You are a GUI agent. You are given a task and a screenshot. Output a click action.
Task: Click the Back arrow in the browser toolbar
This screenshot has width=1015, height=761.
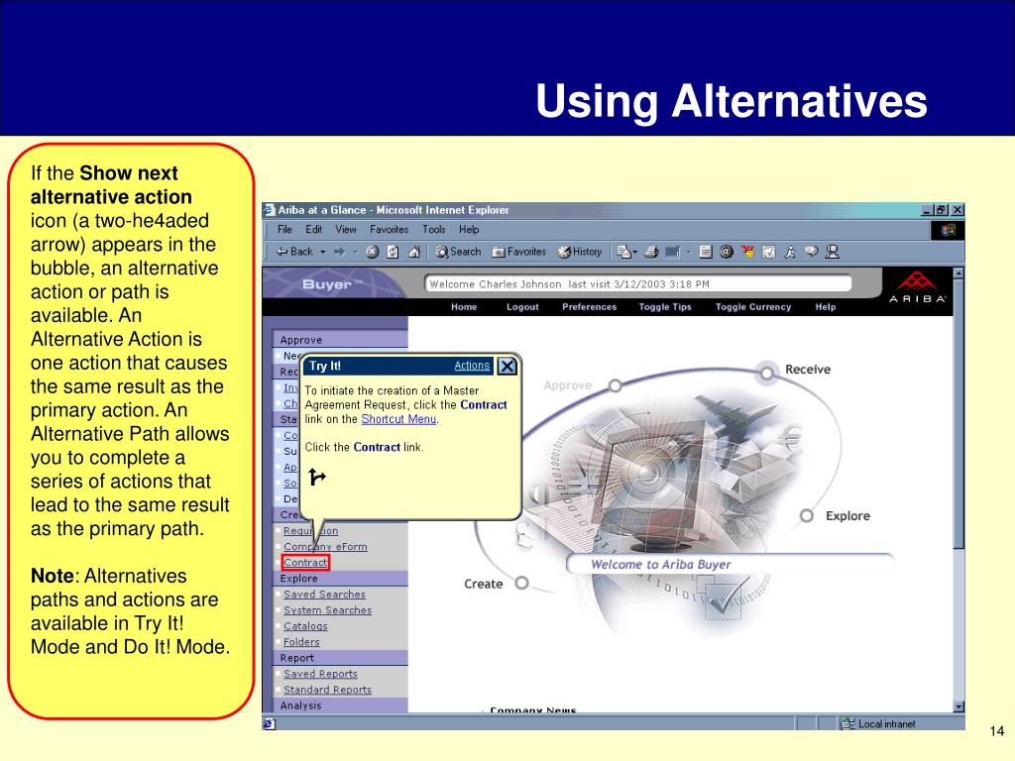click(294, 252)
